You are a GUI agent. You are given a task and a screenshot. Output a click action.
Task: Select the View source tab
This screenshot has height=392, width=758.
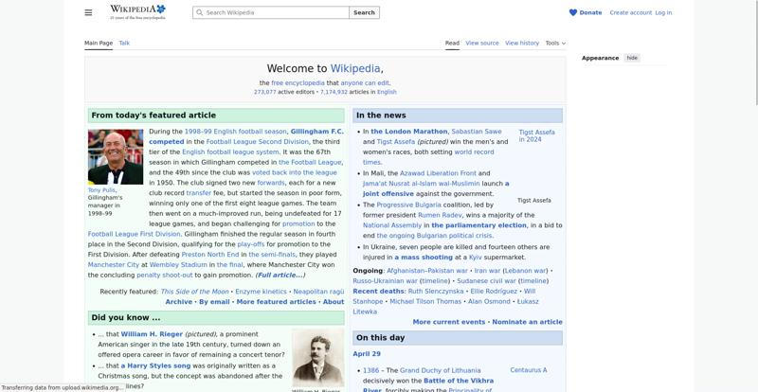482,43
